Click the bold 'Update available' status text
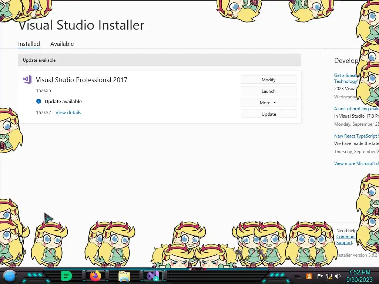379x284 pixels. coord(63,101)
